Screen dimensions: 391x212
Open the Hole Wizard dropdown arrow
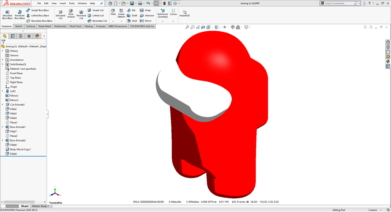pos(71,22)
